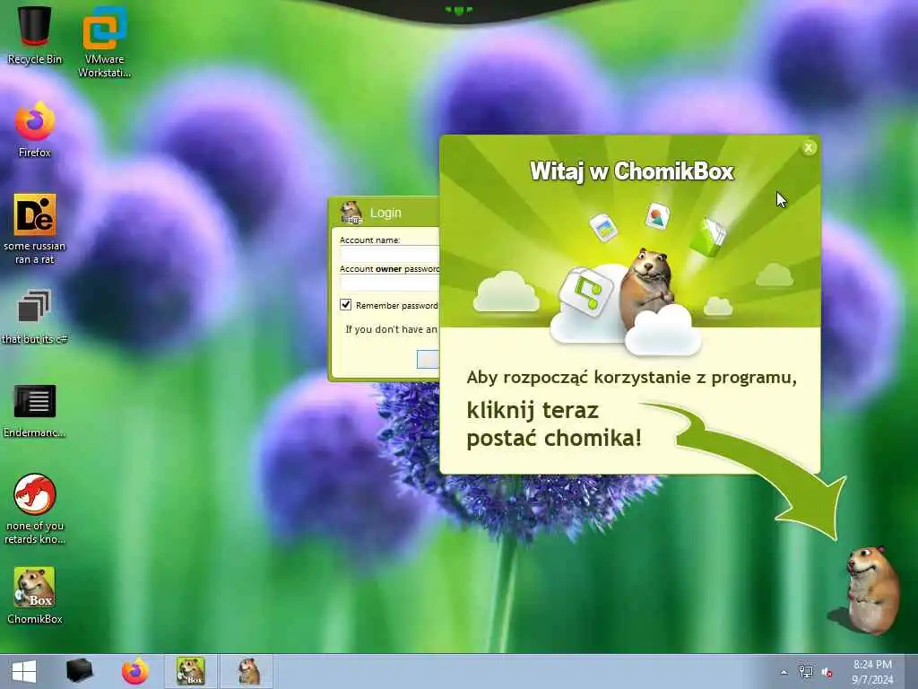Focus the Account owner password field

tap(389, 283)
